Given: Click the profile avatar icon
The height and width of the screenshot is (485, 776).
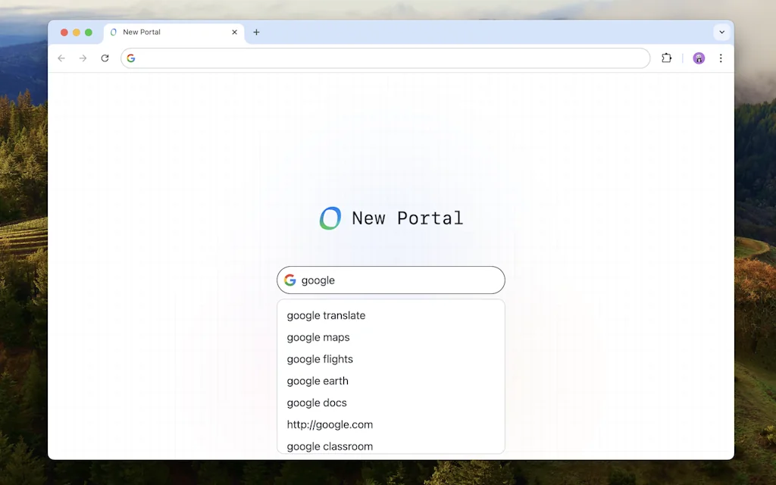Looking at the screenshot, I should point(698,58).
